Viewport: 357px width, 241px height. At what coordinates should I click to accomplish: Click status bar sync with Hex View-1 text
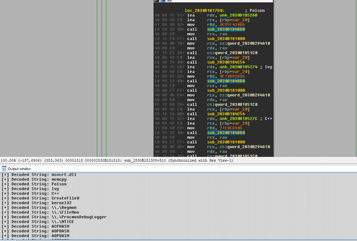200,160
